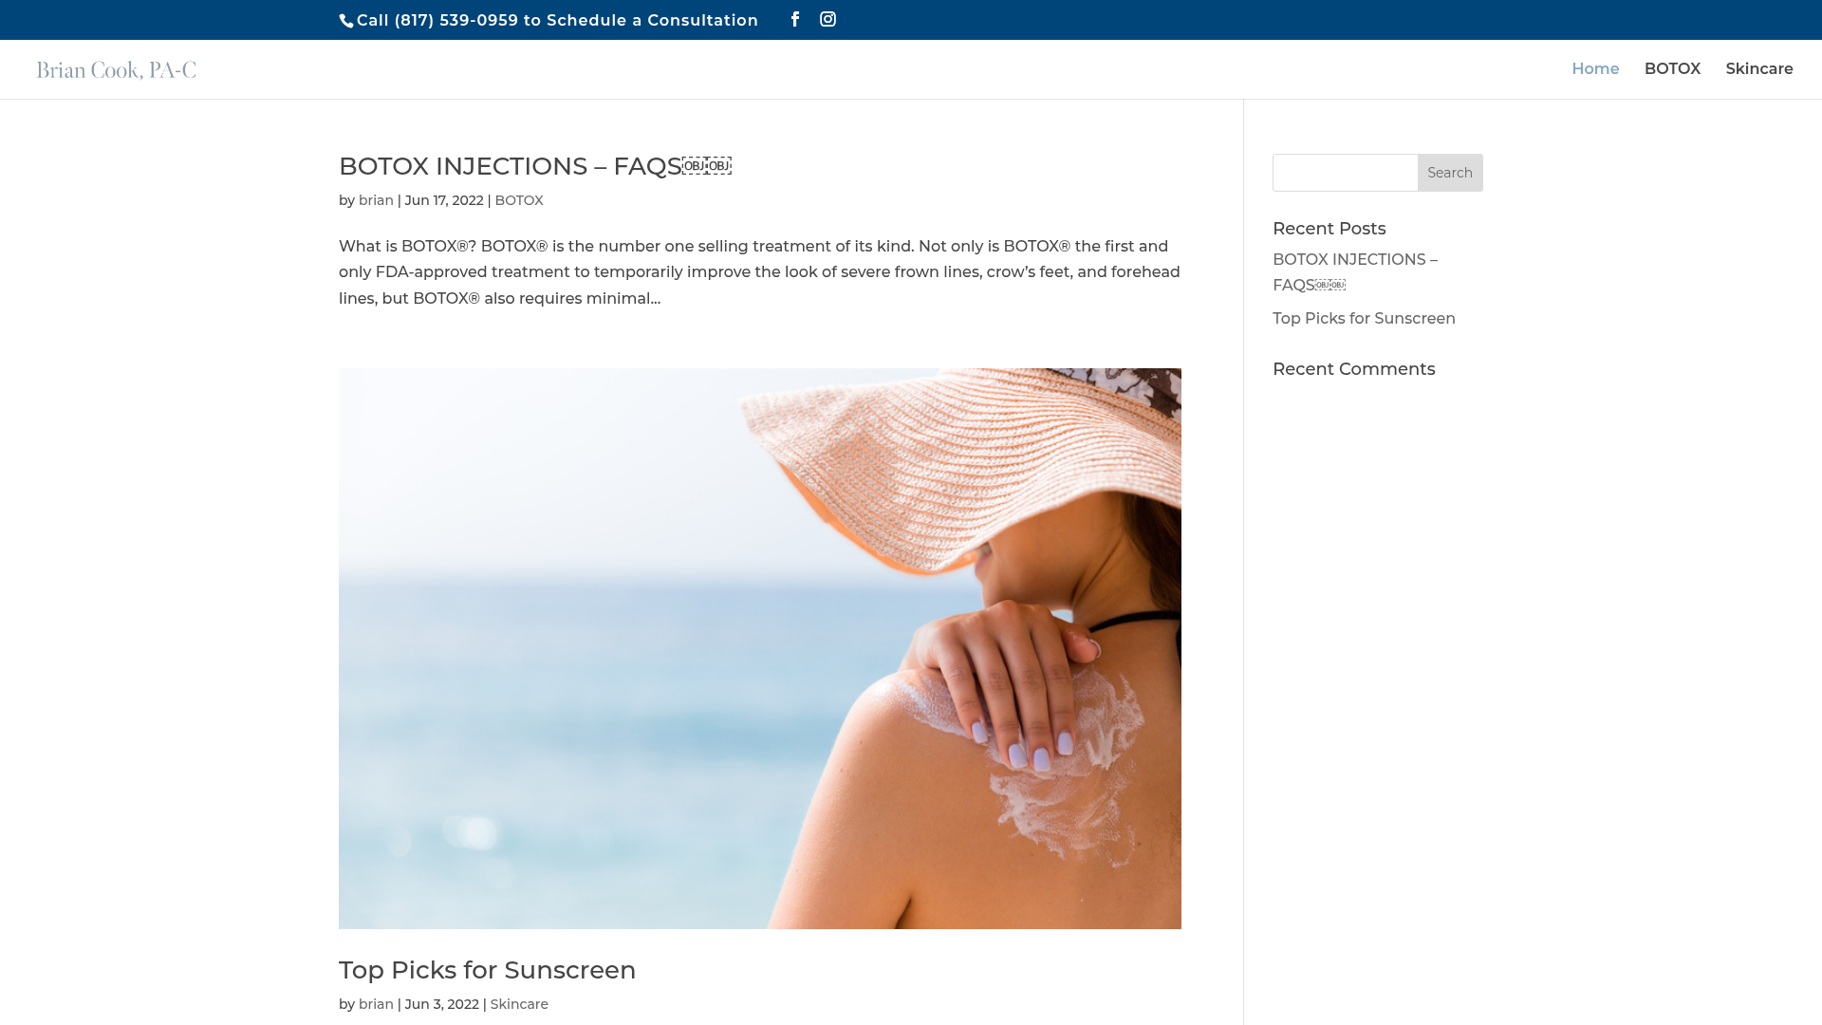This screenshot has width=1822, height=1025.
Task: Open Top Picks for Sunscreen in Recent Posts
Action: [x=1364, y=319]
